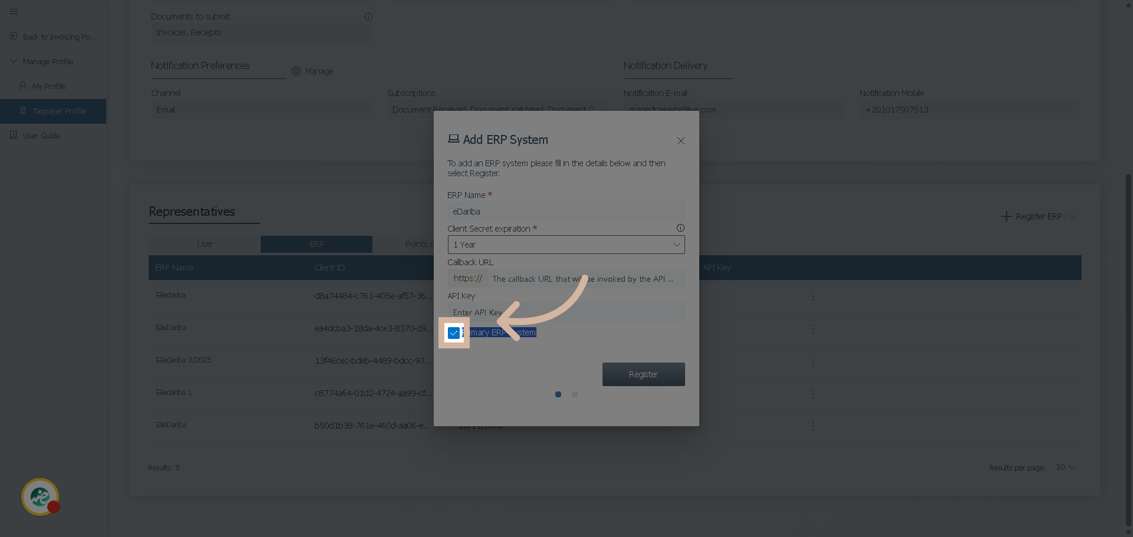Image resolution: width=1133 pixels, height=537 pixels.
Task: Click the Back to Invoicing Portal arrow icon
Action: pos(14,37)
